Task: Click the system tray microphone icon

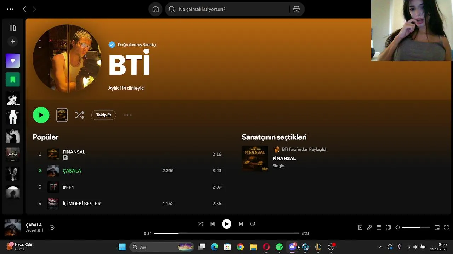Action: pyautogui.click(x=400, y=247)
